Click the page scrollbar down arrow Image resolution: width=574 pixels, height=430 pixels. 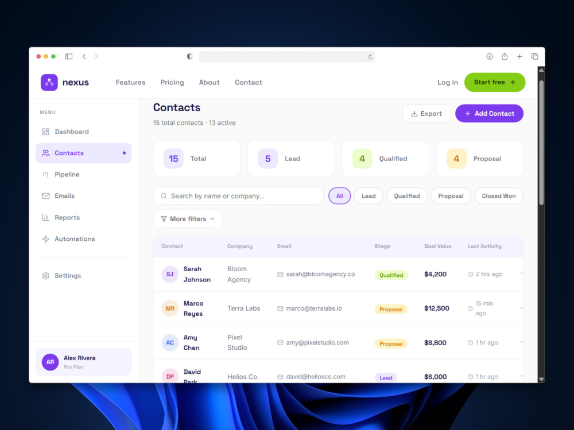[x=541, y=379]
